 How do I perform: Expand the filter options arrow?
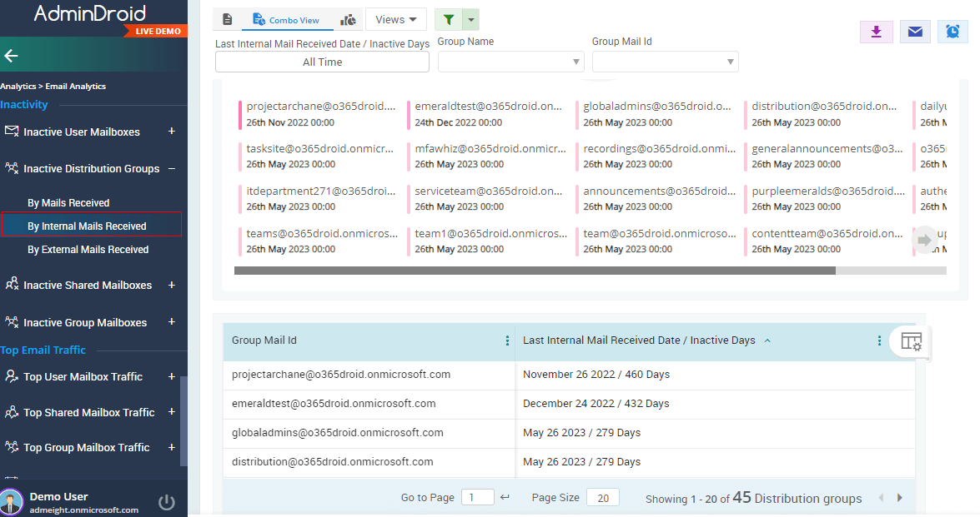pos(471,20)
